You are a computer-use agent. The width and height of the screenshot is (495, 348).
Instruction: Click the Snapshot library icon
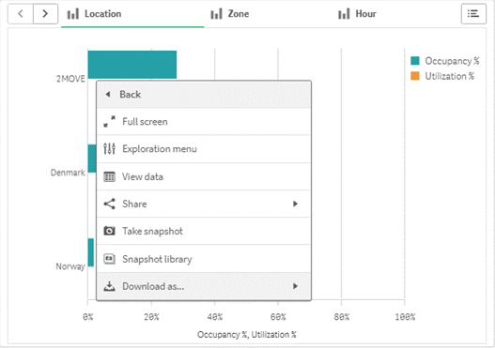click(x=110, y=259)
